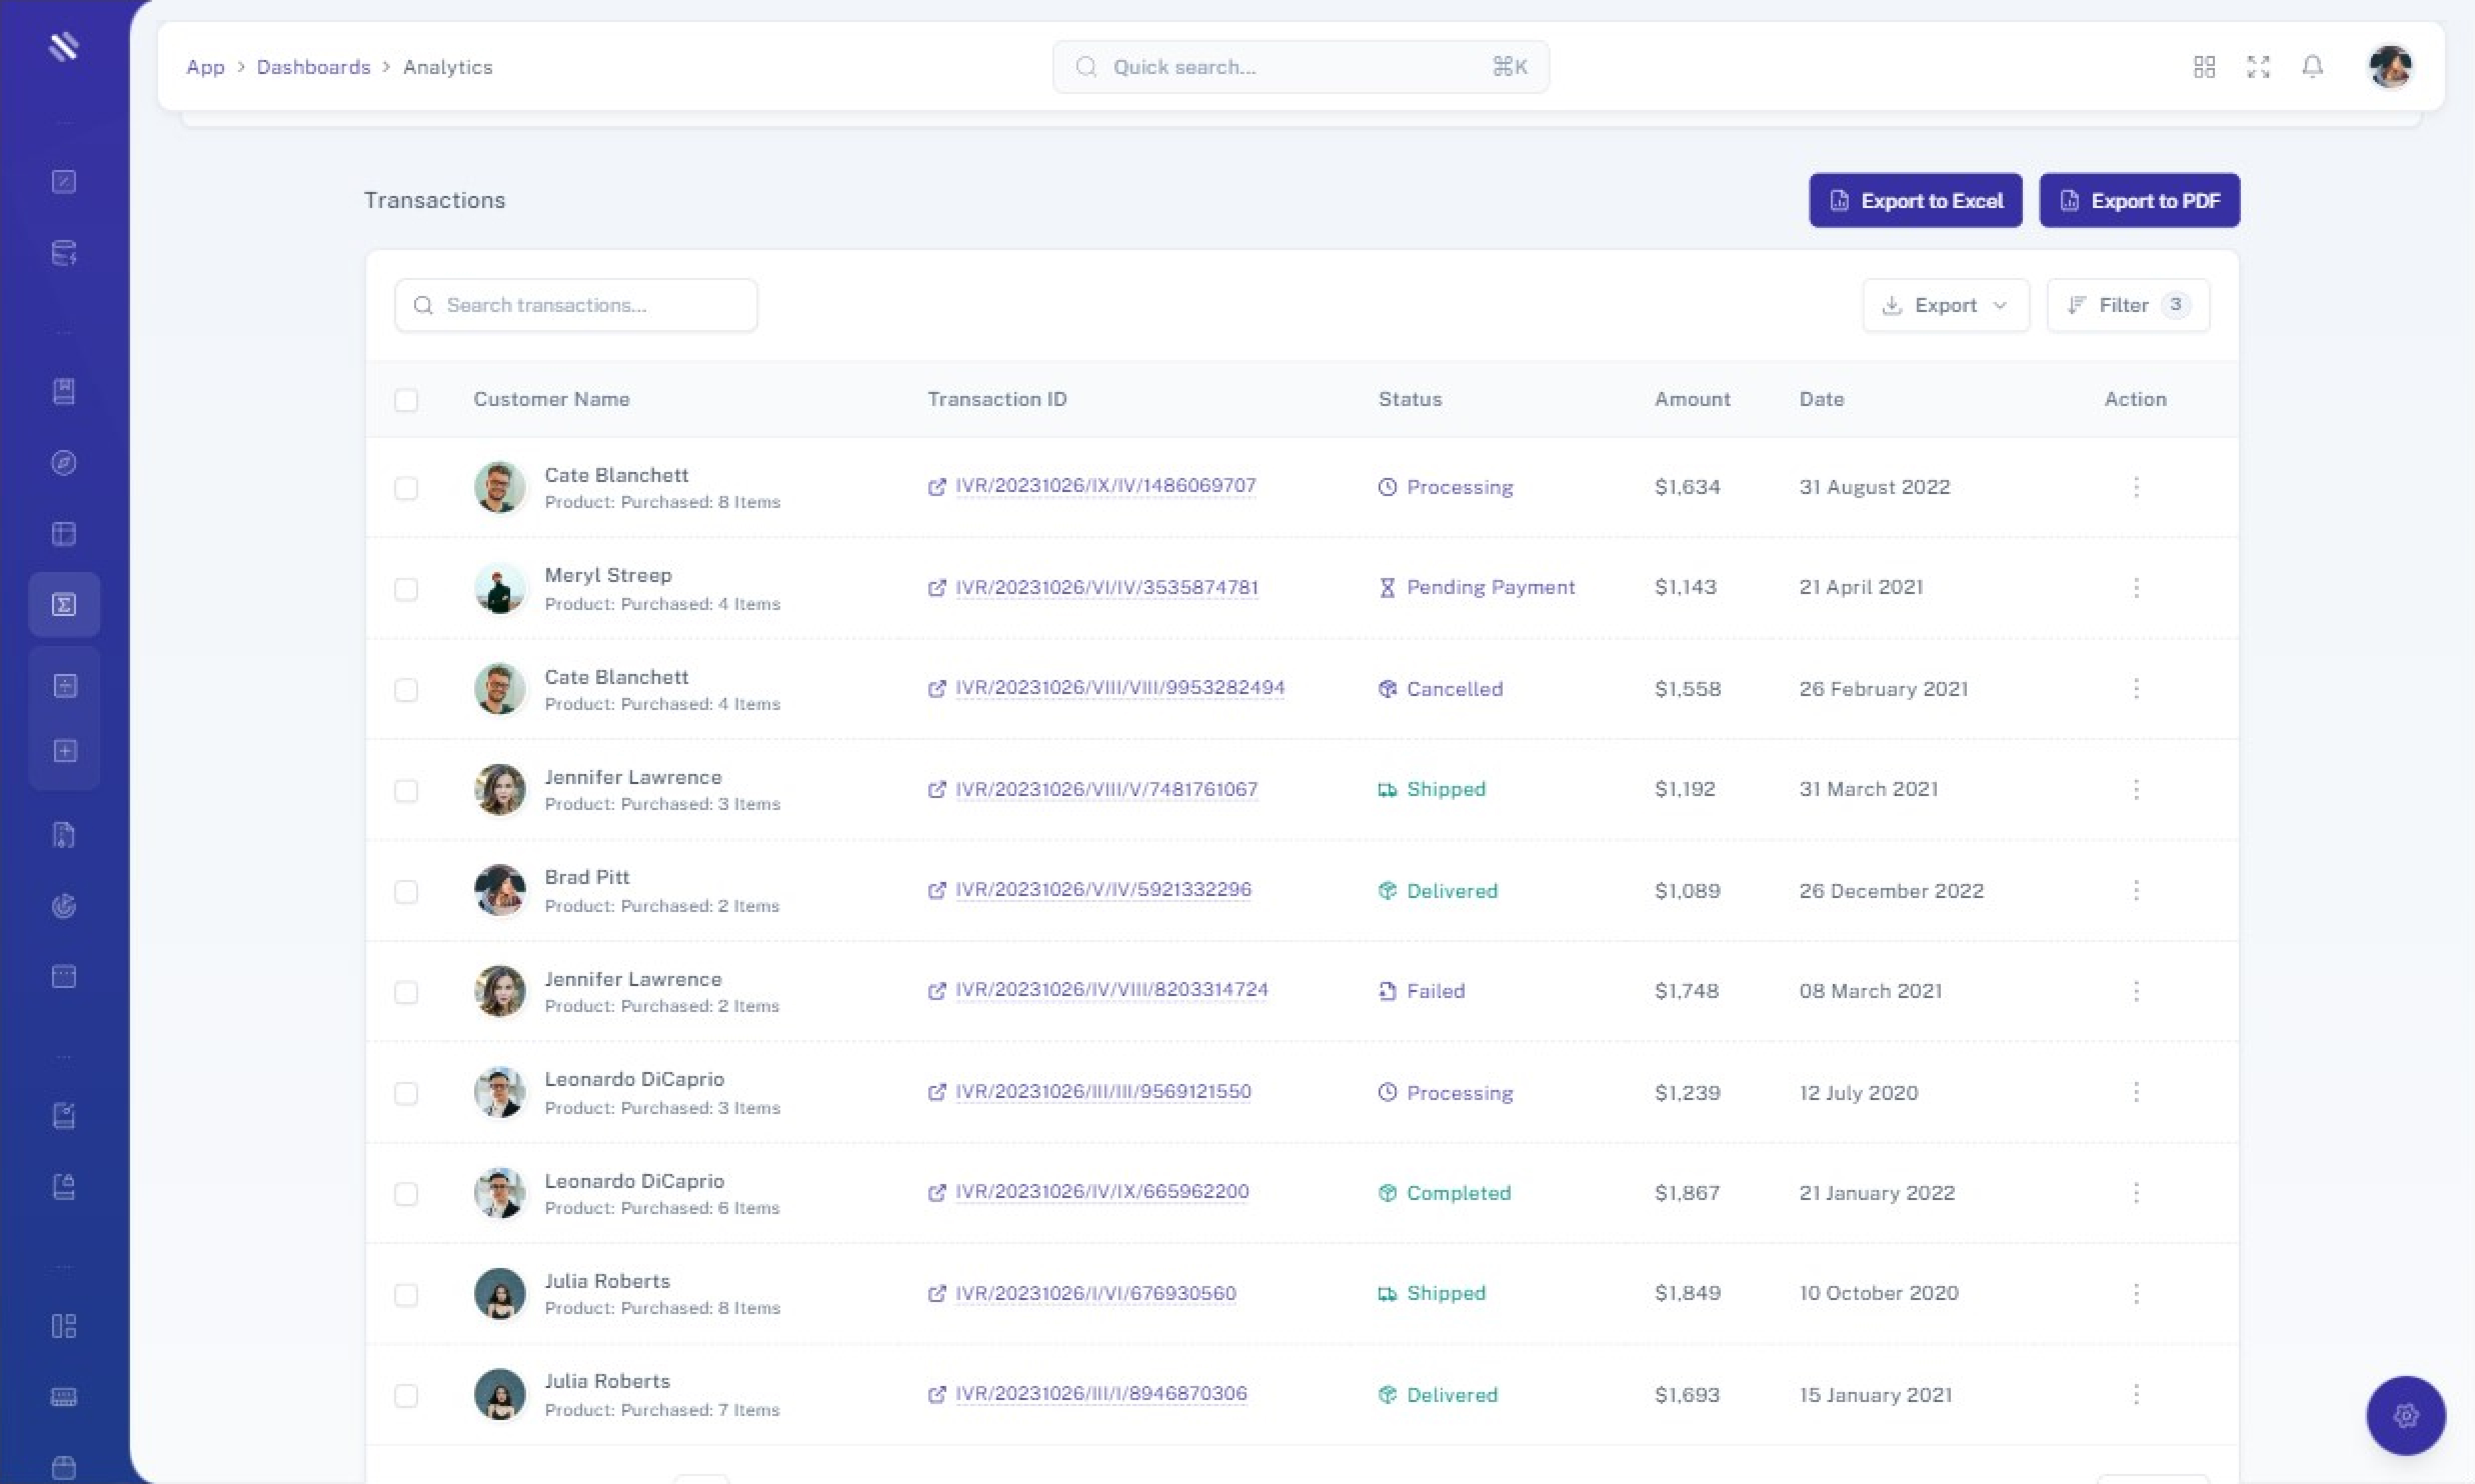Click the compass icon in sidebar
This screenshot has width=2475, height=1484.
64,463
